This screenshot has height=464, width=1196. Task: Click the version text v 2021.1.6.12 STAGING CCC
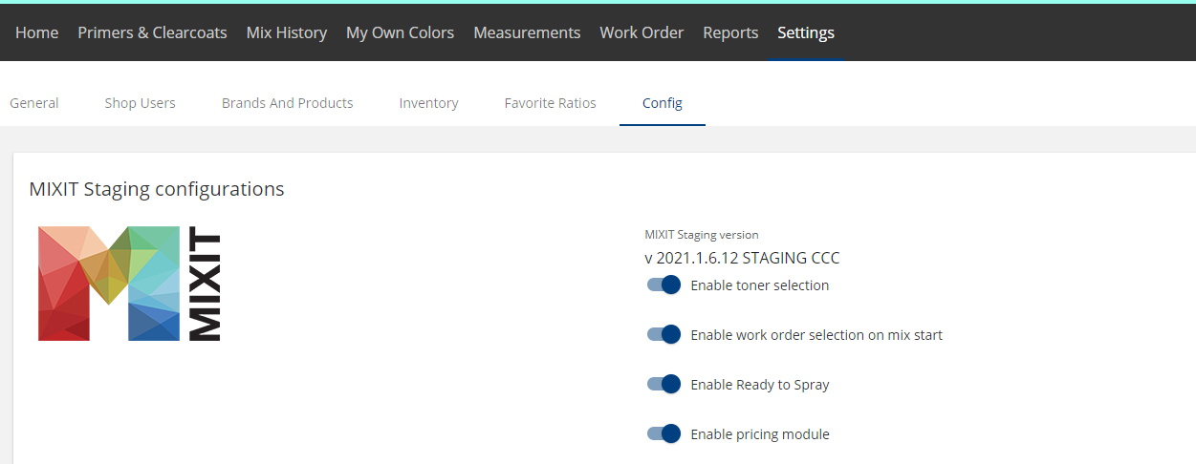point(743,258)
